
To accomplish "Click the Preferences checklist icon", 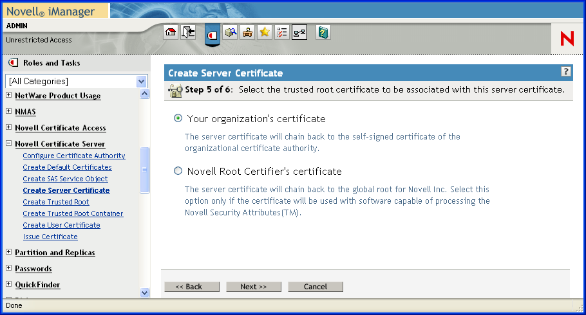I will click(x=281, y=33).
